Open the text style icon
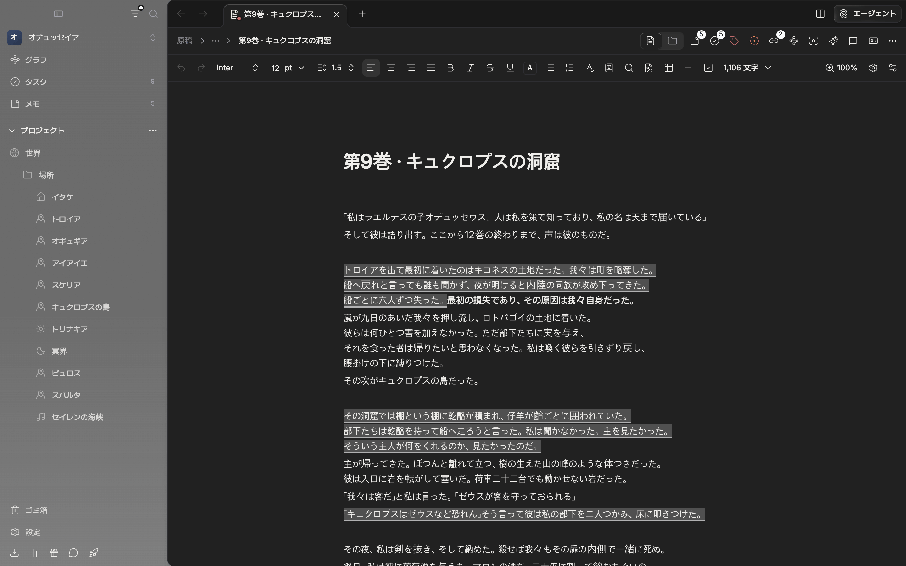Screen dimensions: 906x566 coord(590,68)
